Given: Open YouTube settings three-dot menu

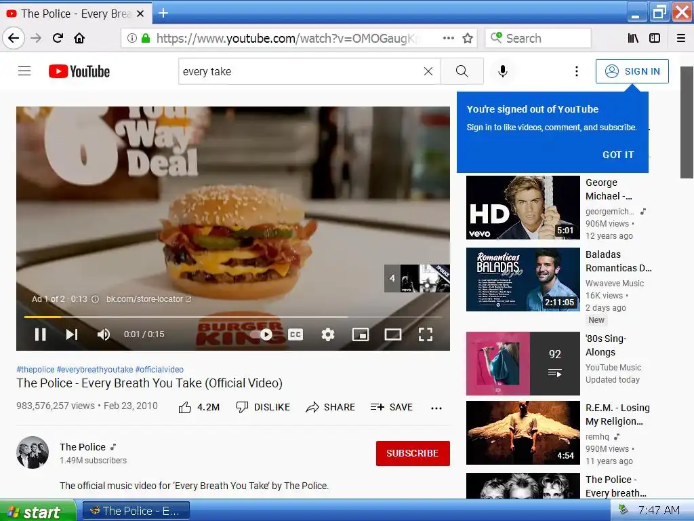Looking at the screenshot, I should coord(576,71).
